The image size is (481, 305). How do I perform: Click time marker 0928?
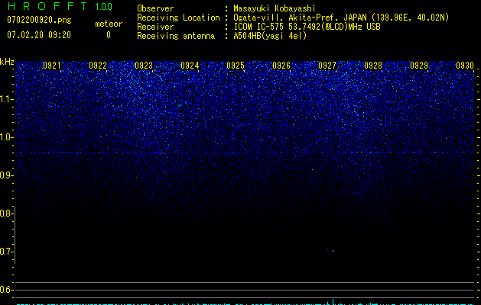pyautogui.click(x=373, y=66)
